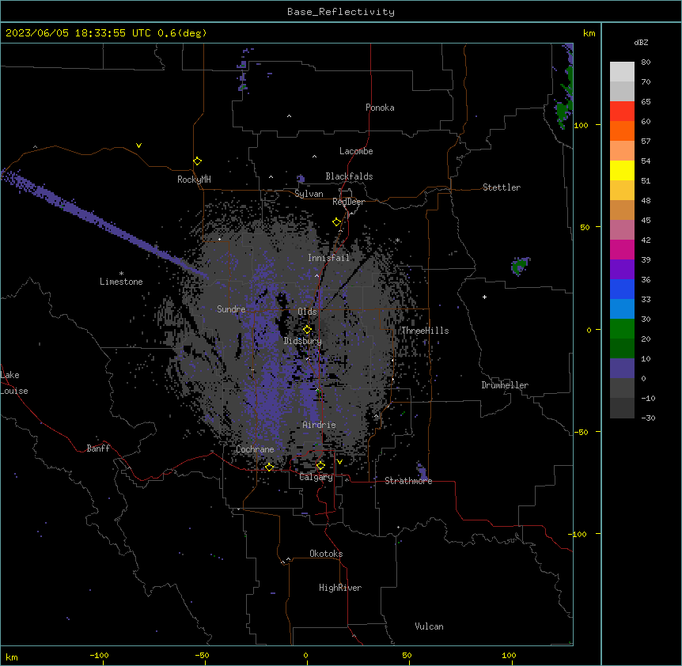This screenshot has width=682, height=666.
Task: Click the Okotoks label
Action: click(326, 554)
